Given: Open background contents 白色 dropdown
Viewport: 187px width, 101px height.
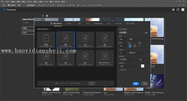Looking at the screenshot, I should pyautogui.click(x=129, y=66).
